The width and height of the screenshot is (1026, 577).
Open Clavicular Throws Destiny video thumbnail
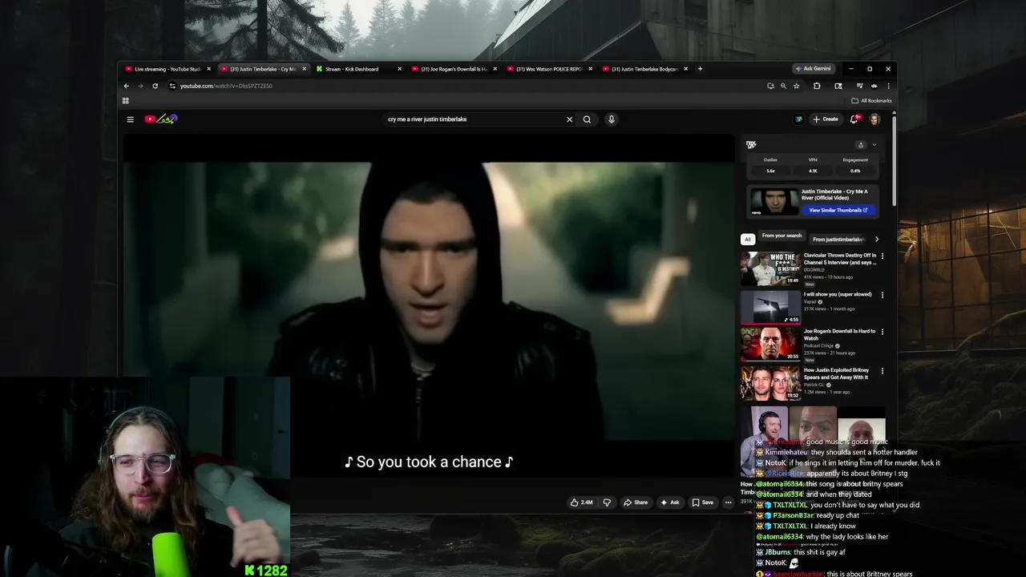click(x=770, y=269)
